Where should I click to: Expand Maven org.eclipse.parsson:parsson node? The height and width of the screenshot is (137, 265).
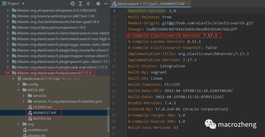pyautogui.click(x=8, y=27)
